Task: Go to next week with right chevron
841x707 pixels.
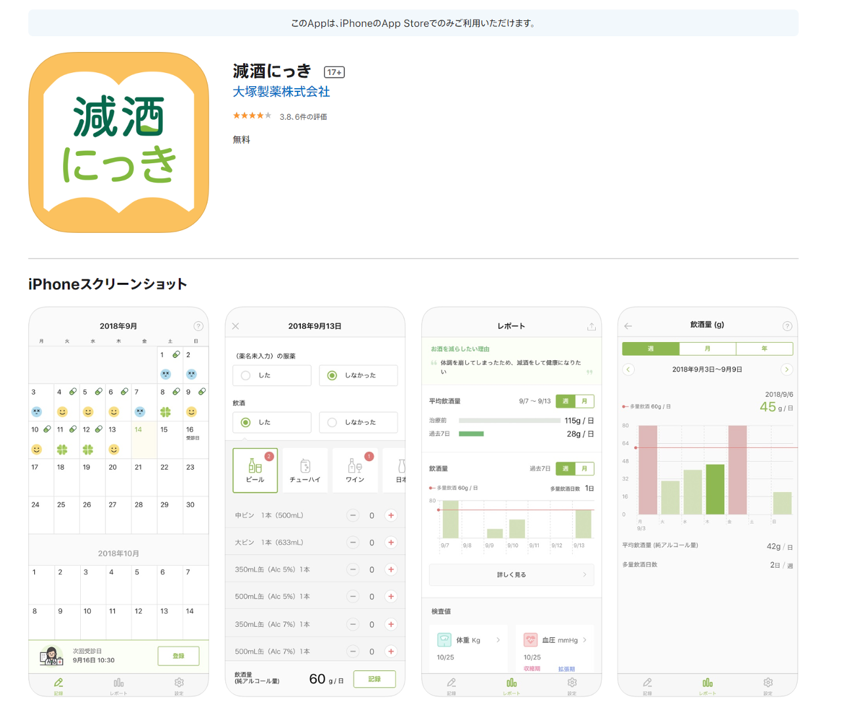Action: pyautogui.click(x=787, y=370)
